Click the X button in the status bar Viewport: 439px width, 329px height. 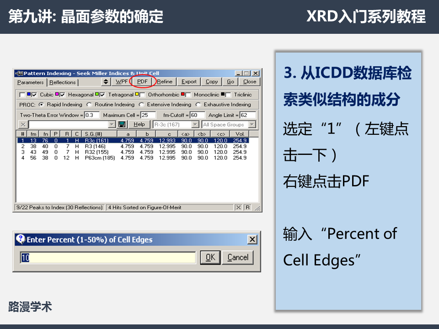pyautogui.click(x=238, y=207)
